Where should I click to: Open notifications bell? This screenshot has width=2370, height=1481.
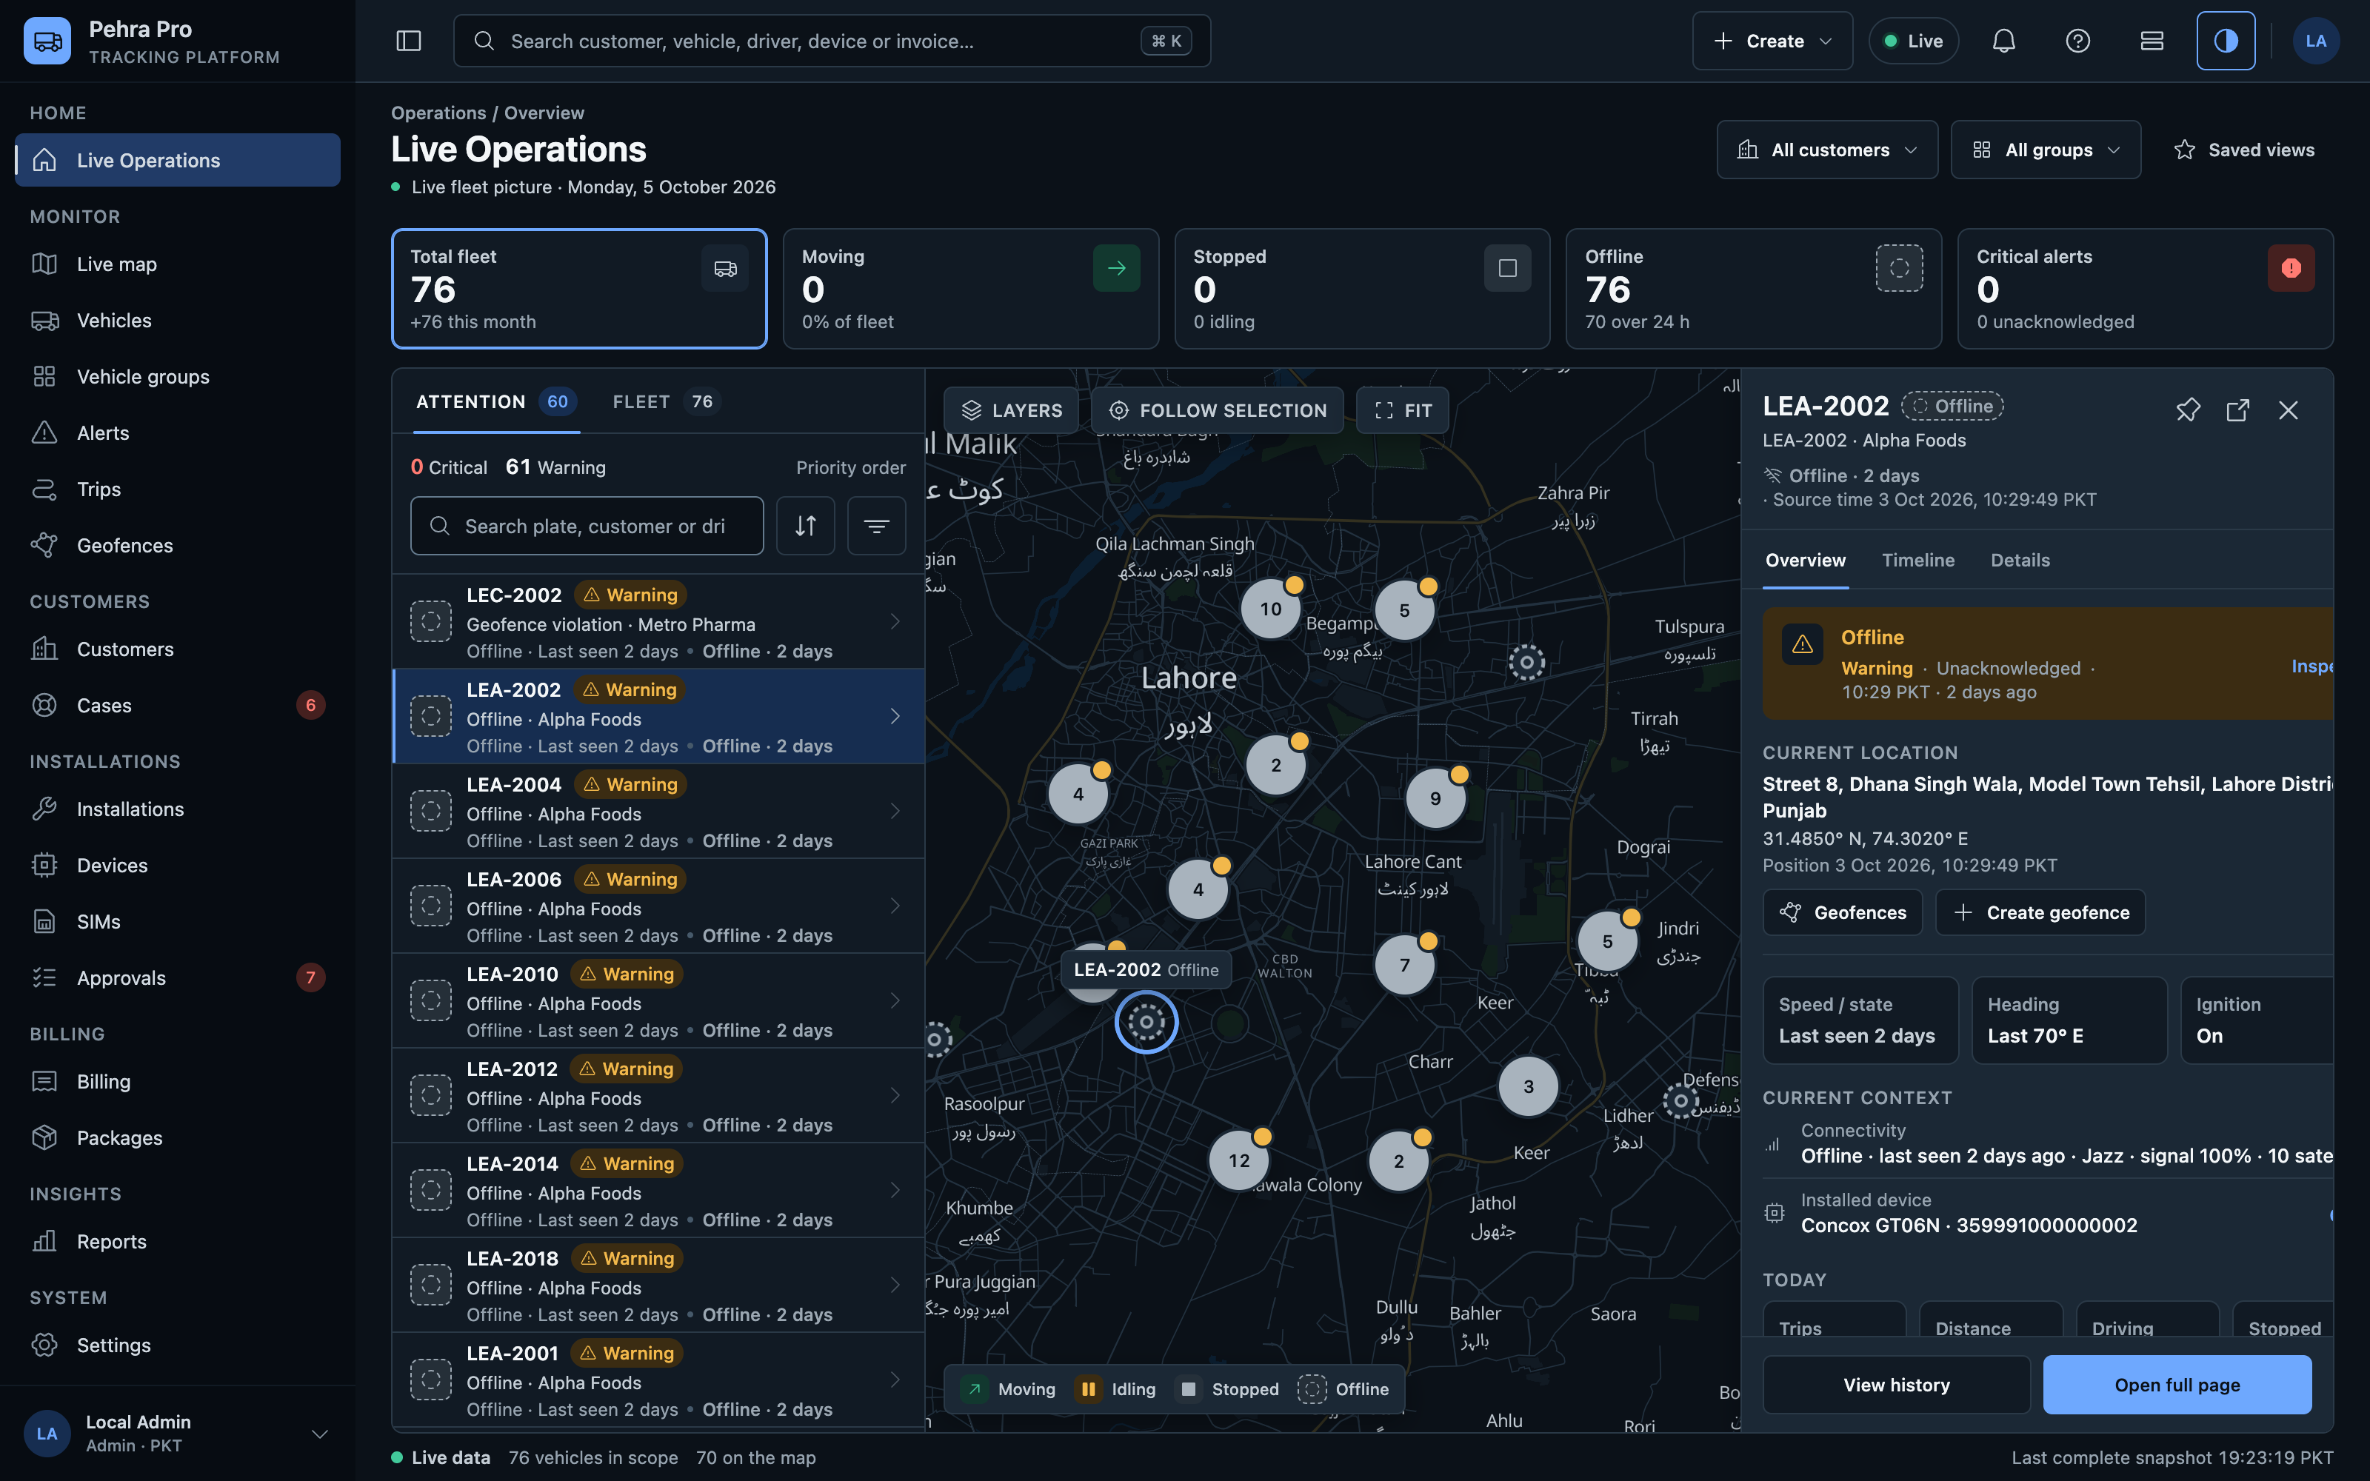[x=2003, y=41]
